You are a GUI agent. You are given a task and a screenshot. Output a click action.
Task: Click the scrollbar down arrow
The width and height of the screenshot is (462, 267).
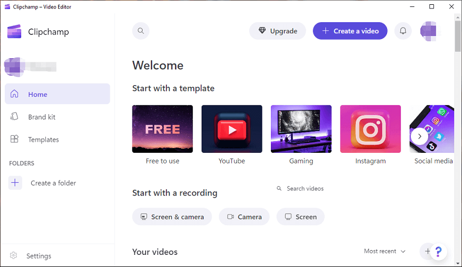pyautogui.click(x=458, y=263)
